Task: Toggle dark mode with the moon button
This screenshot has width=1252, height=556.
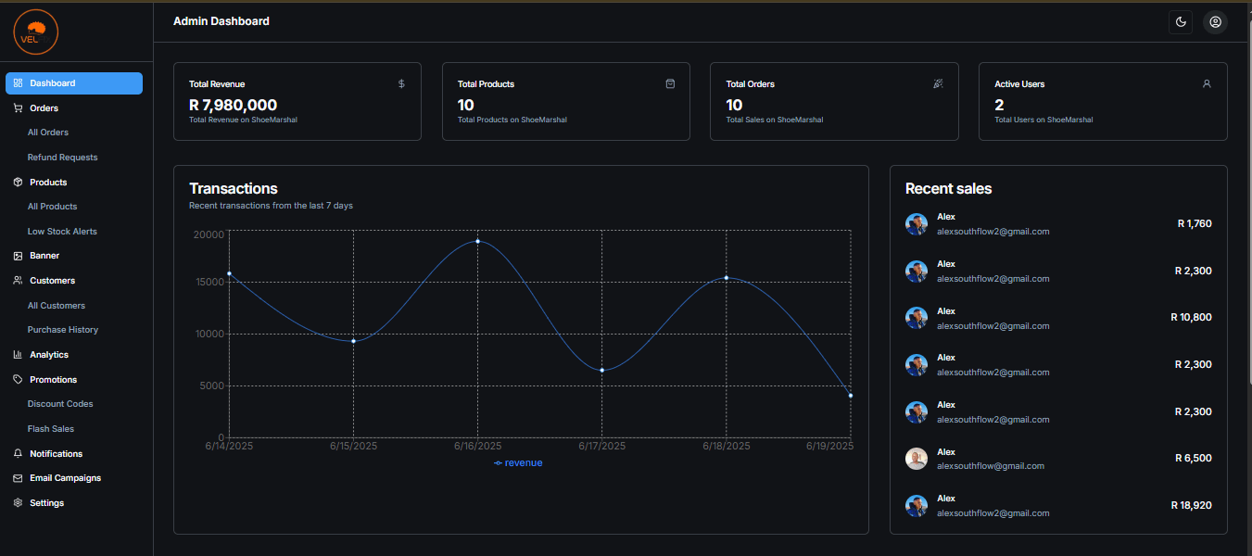Action: click(x=1181, y=21)
